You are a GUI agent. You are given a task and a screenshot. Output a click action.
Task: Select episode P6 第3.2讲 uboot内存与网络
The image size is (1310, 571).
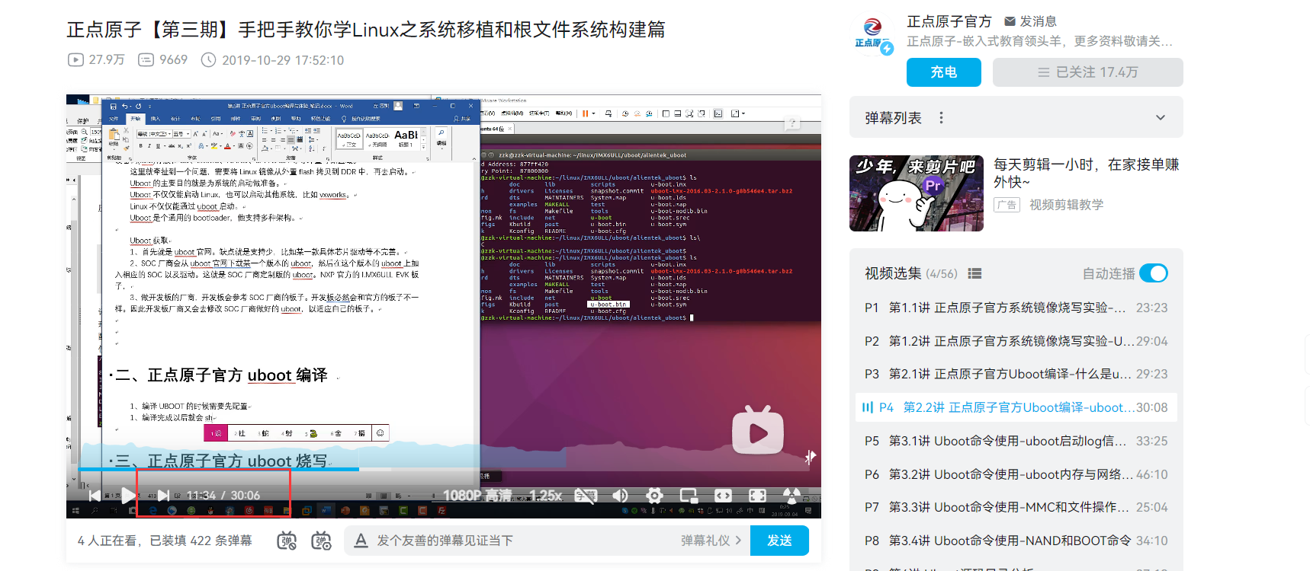[1016, 474]
